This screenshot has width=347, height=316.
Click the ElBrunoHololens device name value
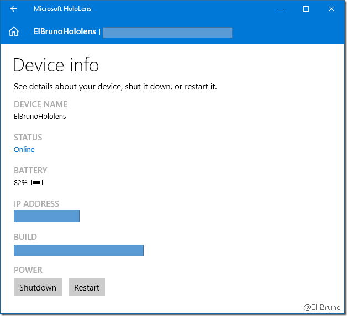(40, 116)
